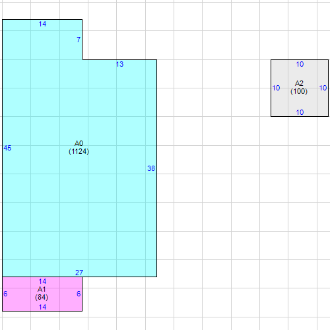Click the 38 dimension on A0's right side

151,168
